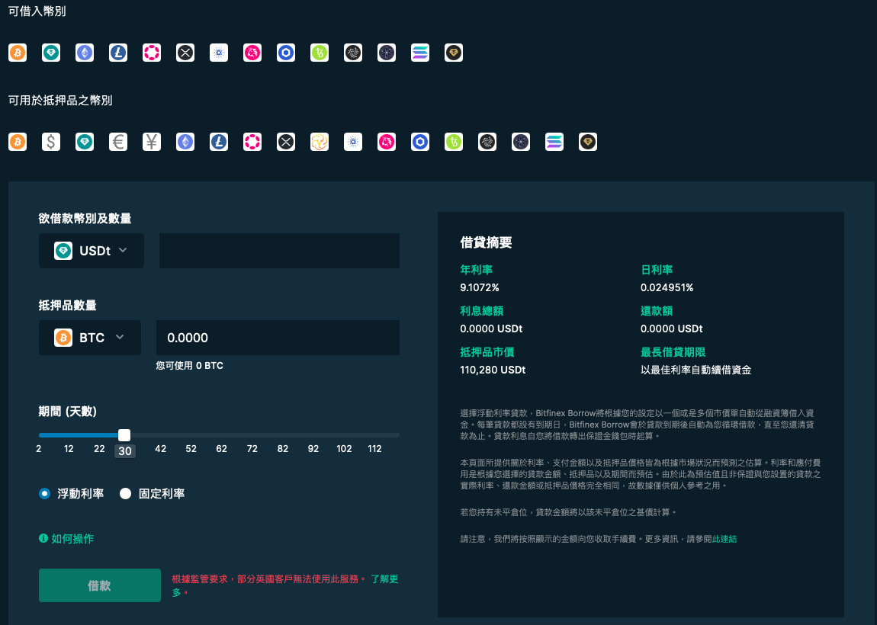The height and width of the screenshot is (625, 877).
Task: Choose Bitcoin in the collateral currencies row
Action: coord(18,142)
